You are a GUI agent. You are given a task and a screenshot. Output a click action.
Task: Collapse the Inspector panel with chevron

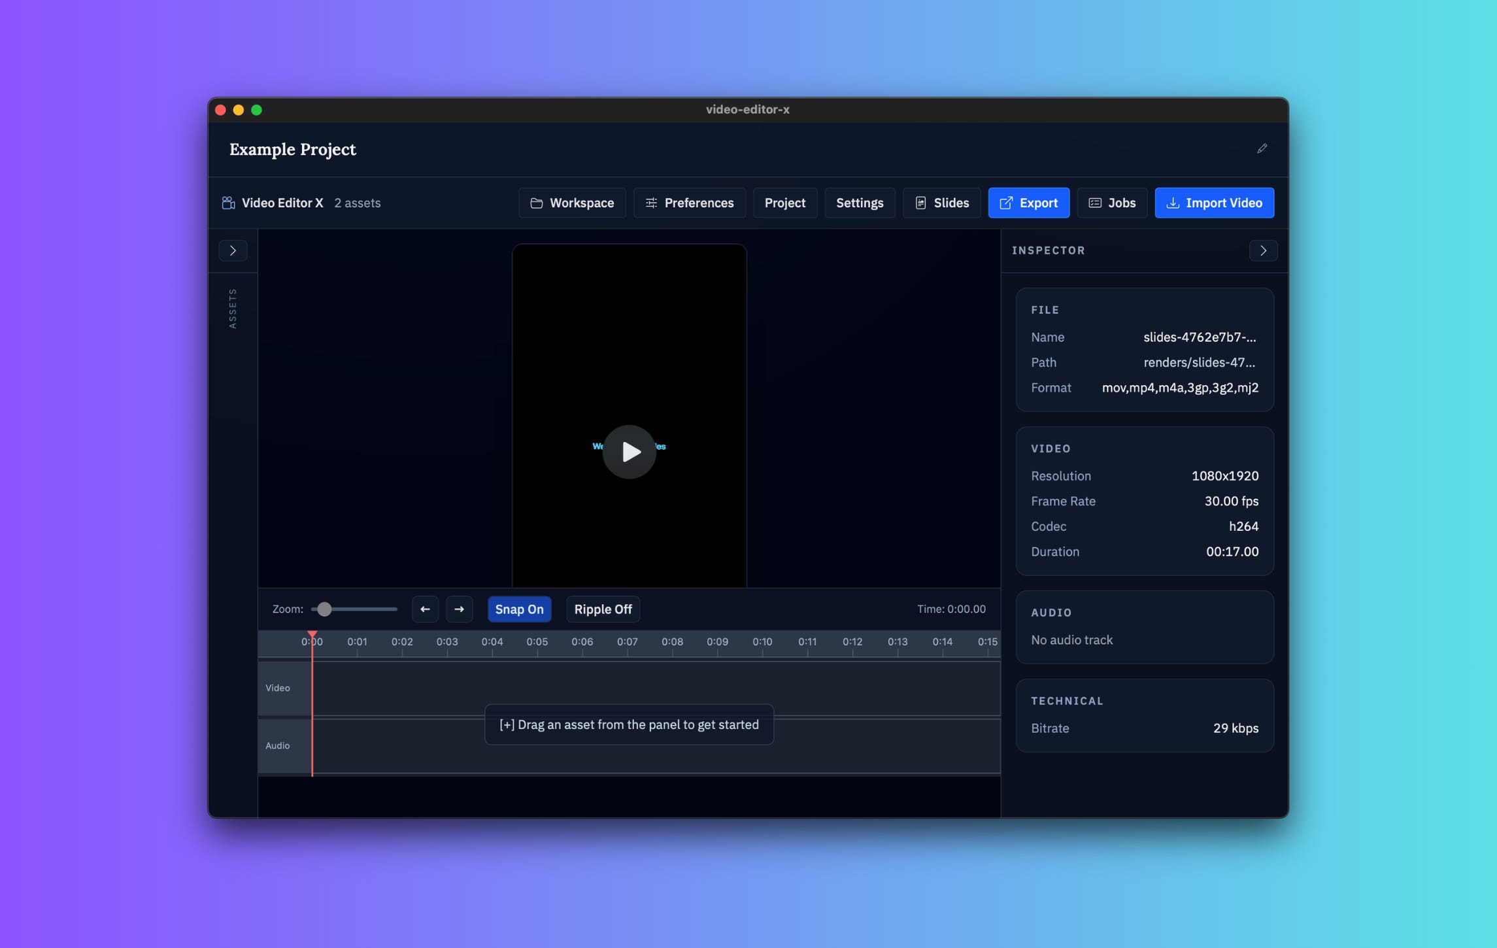click(x=1263, y=250)
